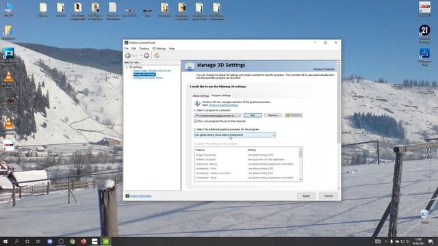
Task: Click the Setting column header
Action: coord(252,150)
